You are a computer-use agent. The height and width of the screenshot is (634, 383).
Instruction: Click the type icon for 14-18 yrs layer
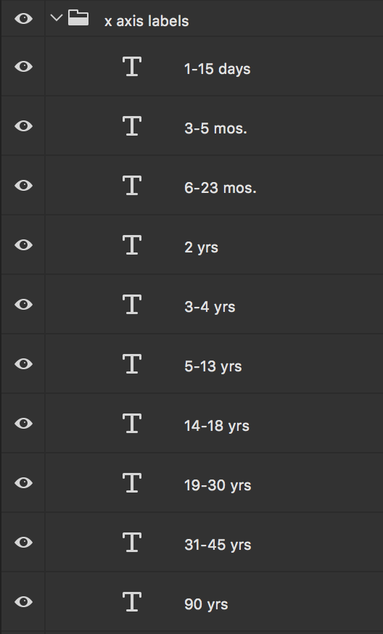pos(132,423)
